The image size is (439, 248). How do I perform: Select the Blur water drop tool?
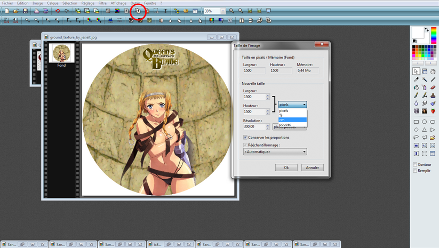416,103
